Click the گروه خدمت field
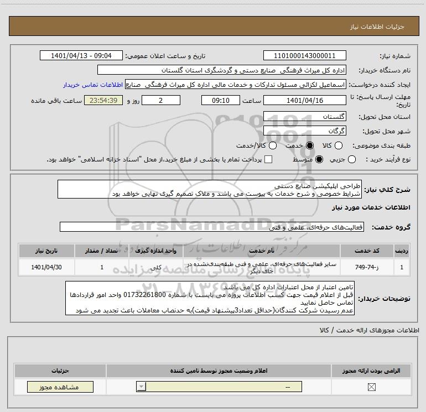 (212, 227)
